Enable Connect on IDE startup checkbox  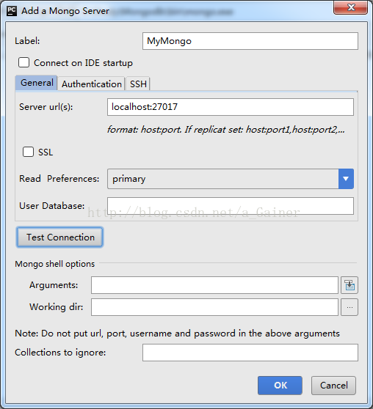coord(23,62)
